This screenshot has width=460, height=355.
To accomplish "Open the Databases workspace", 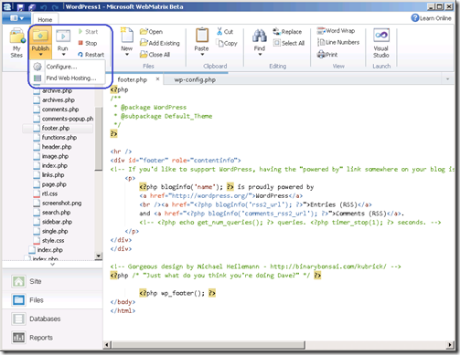I will tap(52, 318).
